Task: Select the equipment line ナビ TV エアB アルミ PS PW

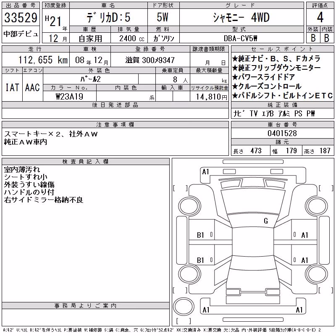Action: 274,113
